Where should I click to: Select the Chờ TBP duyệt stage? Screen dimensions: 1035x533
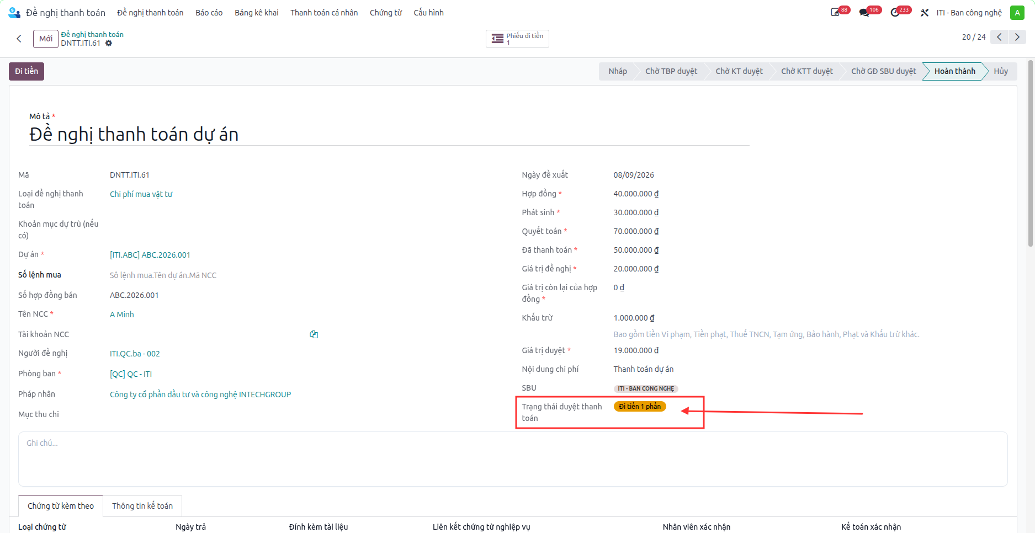[x=671, y=71]
